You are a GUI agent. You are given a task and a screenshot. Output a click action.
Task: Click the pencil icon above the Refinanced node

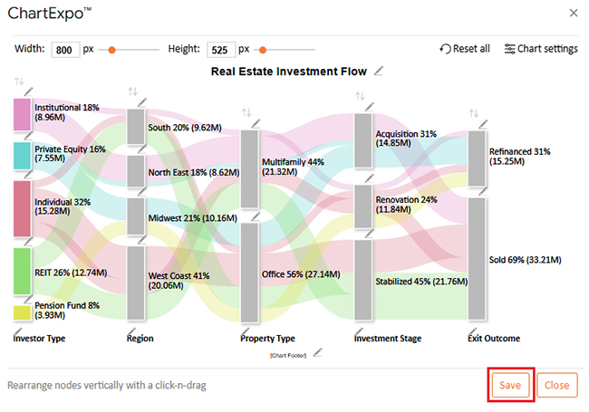tap(484, 124)
